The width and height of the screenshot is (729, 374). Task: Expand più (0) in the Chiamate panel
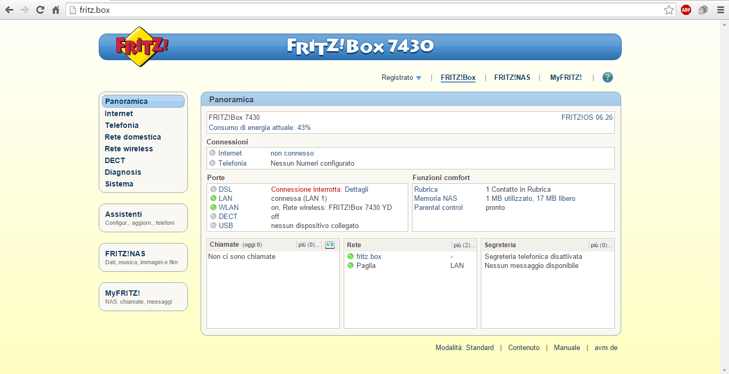309,245
